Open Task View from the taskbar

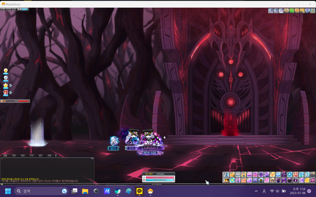(x=74, y=191)
